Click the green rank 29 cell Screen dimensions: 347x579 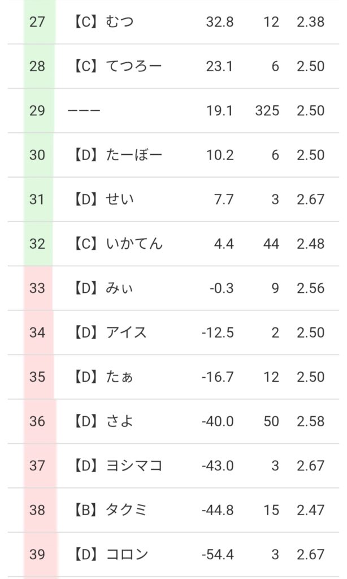tap(37, 111)
